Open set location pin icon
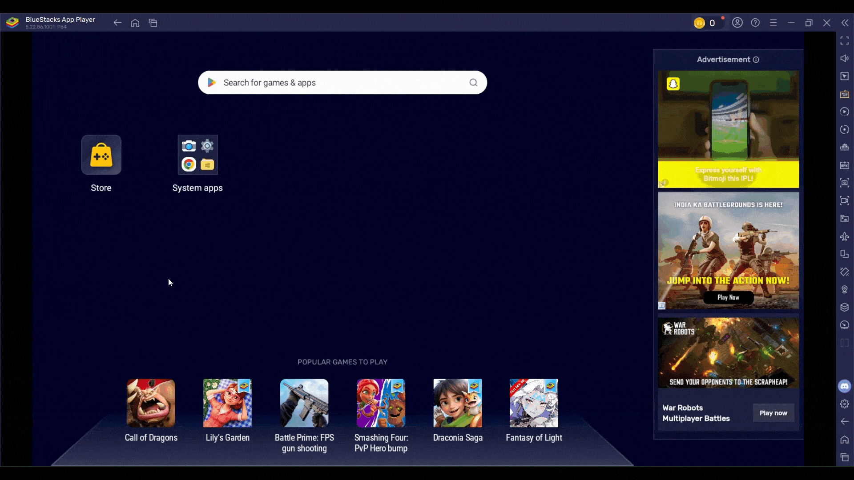The width and height of the screenshot is (854, 480). tap(845, 290)
